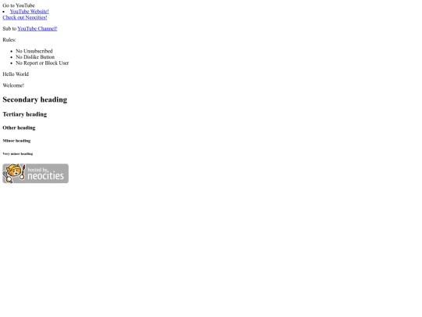Click the bullet beside 'YouTube Website!'
The height and width of the screenshot is (317, 422).
coord(3,12)
